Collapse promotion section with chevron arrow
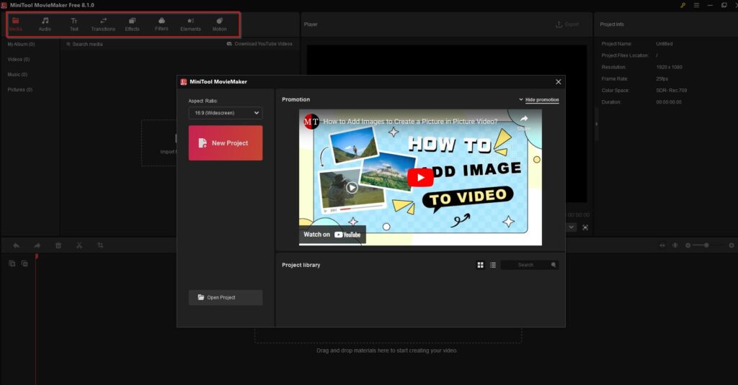The image size is (738, 385). (520, 99)
